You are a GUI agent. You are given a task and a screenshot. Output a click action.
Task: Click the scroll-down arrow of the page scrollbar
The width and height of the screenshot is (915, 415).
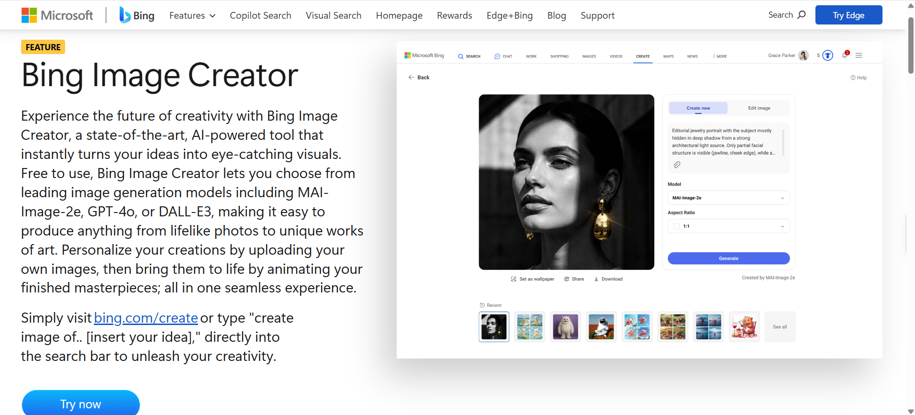point(911,411)
